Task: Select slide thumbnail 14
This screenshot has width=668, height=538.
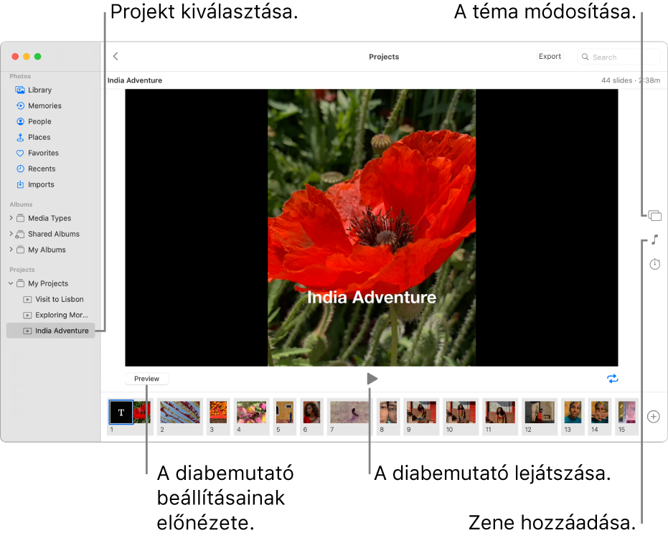Action: (x=599, y=412)
